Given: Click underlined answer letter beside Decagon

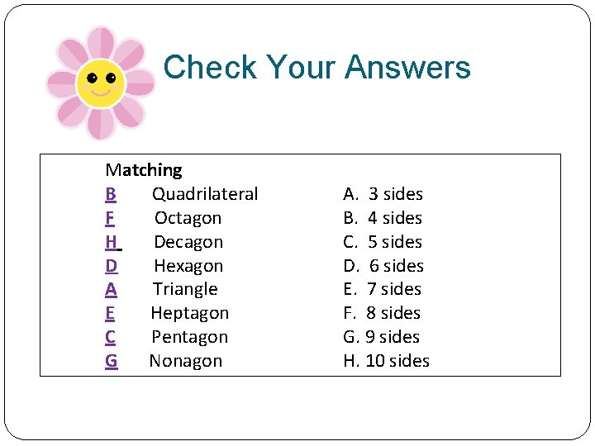Looking at the screenshot, I should click(112, 242).
